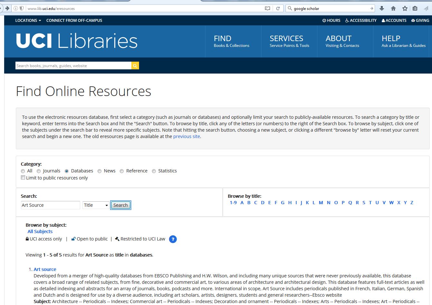The height and width of the screenshot is (305, 432).
Task: Check Limit to public resources only
Action: [x=23, y=178]
